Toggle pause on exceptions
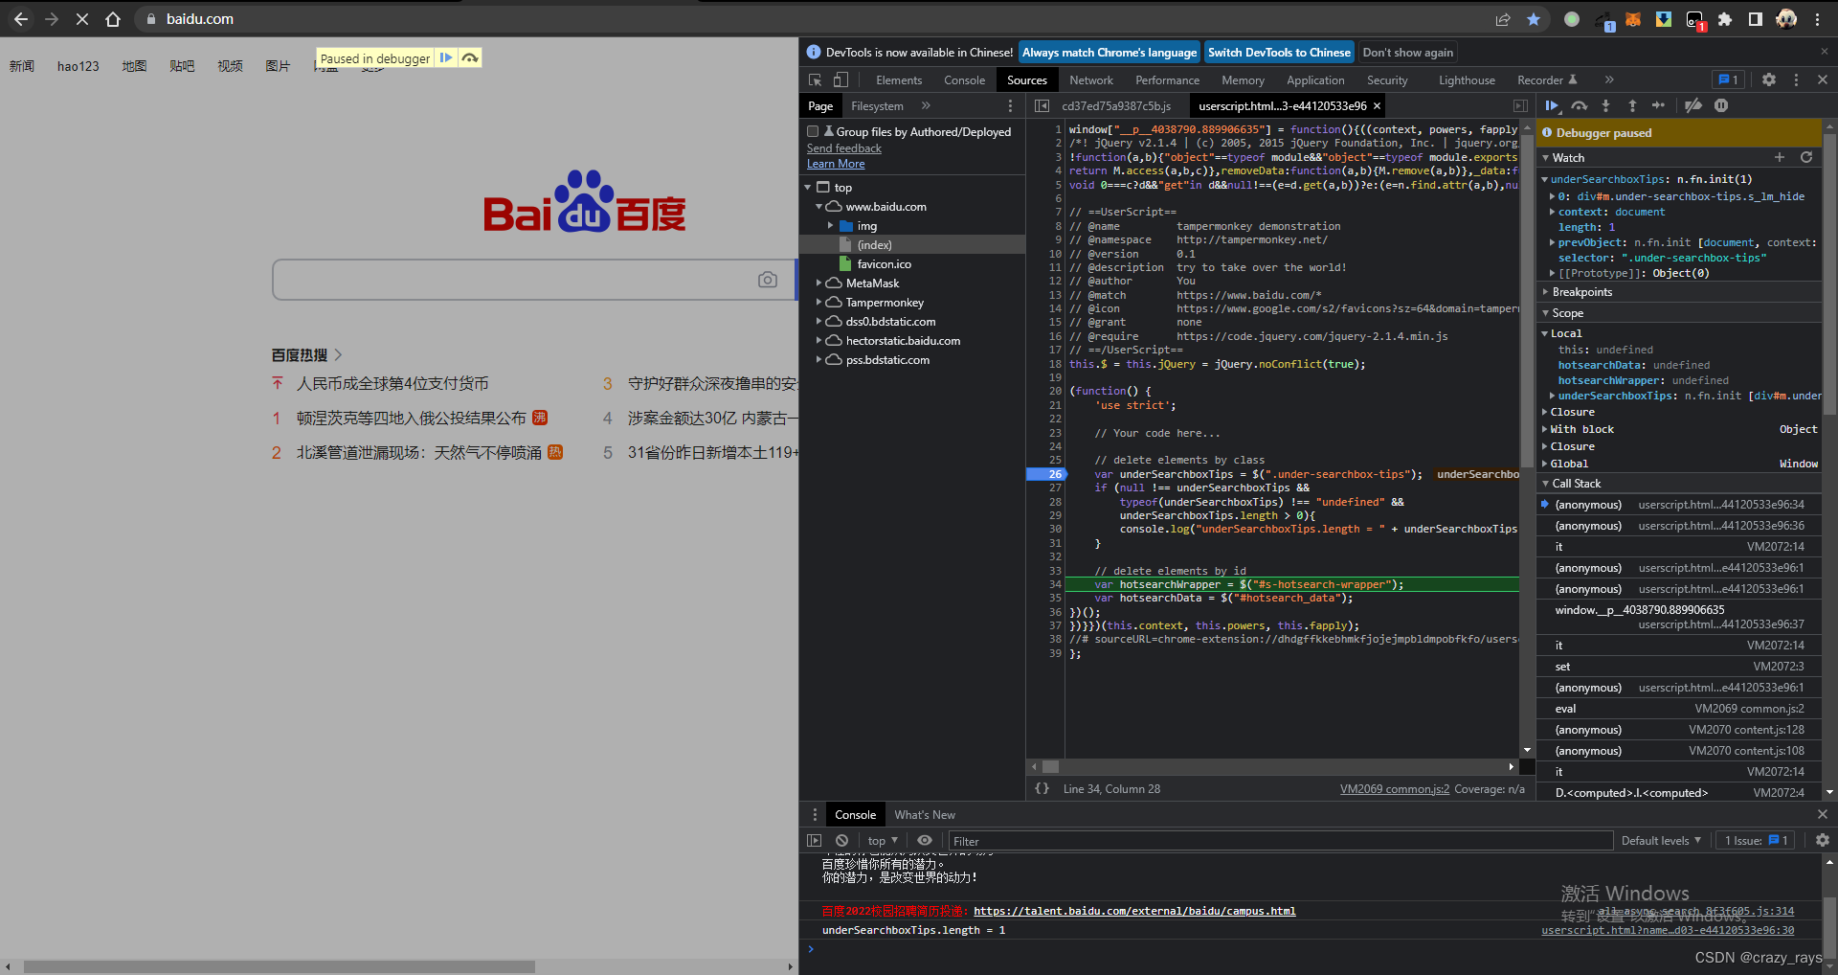The height and width of the screenshot is (975, 1838). pos(1721,106)
